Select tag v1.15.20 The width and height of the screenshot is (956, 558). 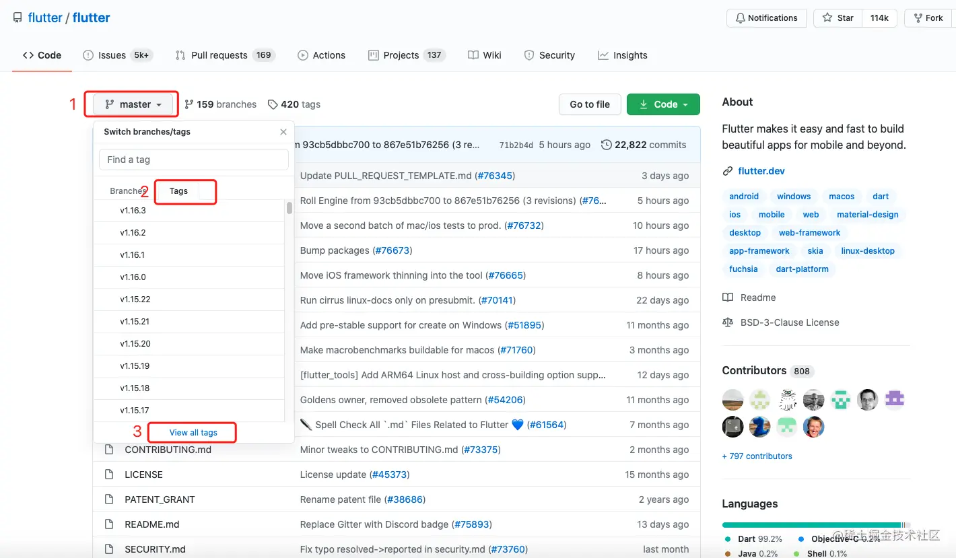point(189,344)
